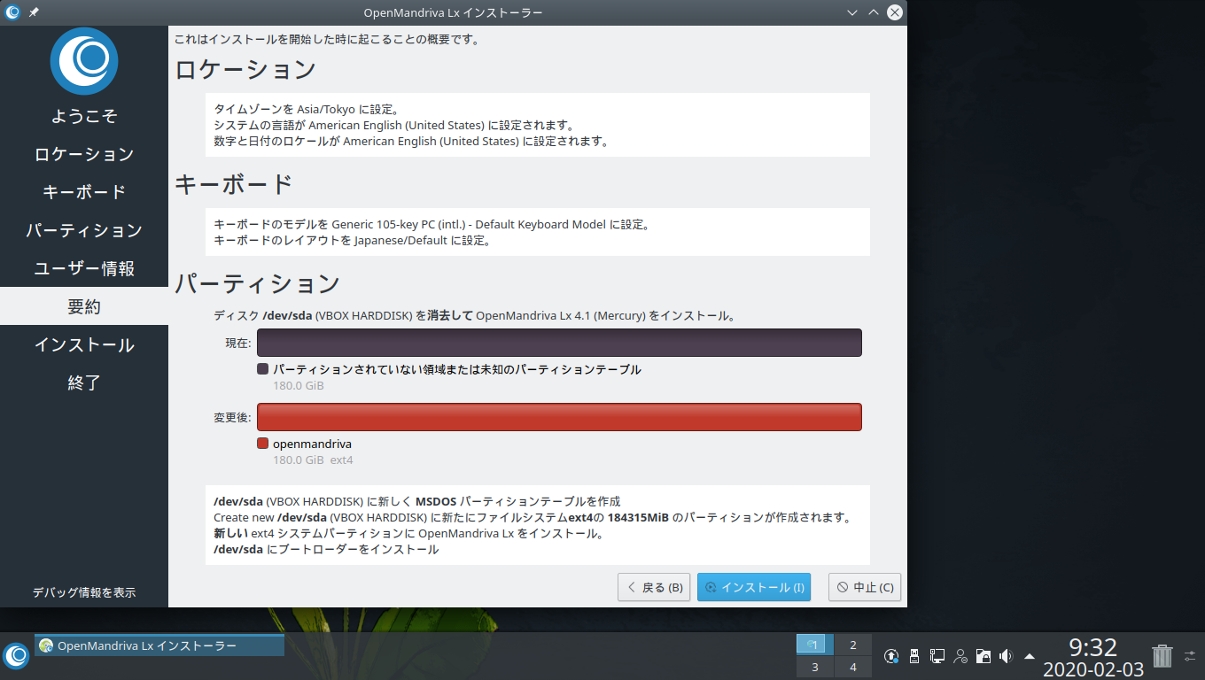Click the Generic 105-key PC keyboard model line
This screenshot has width=1205, height=680.
(x=432, y=225)
